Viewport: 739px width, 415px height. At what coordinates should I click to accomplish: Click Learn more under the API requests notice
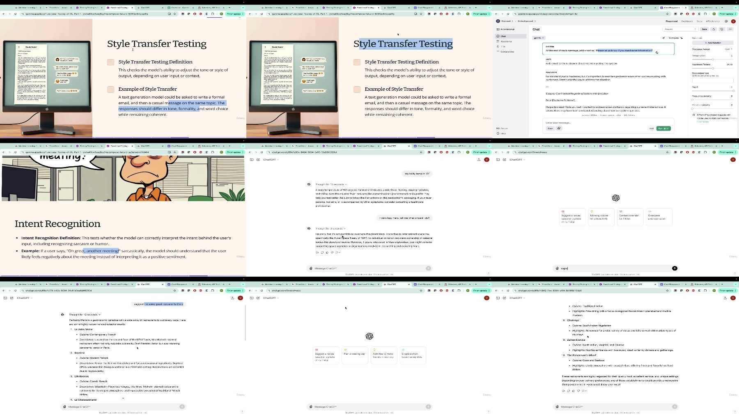point(703,122)
